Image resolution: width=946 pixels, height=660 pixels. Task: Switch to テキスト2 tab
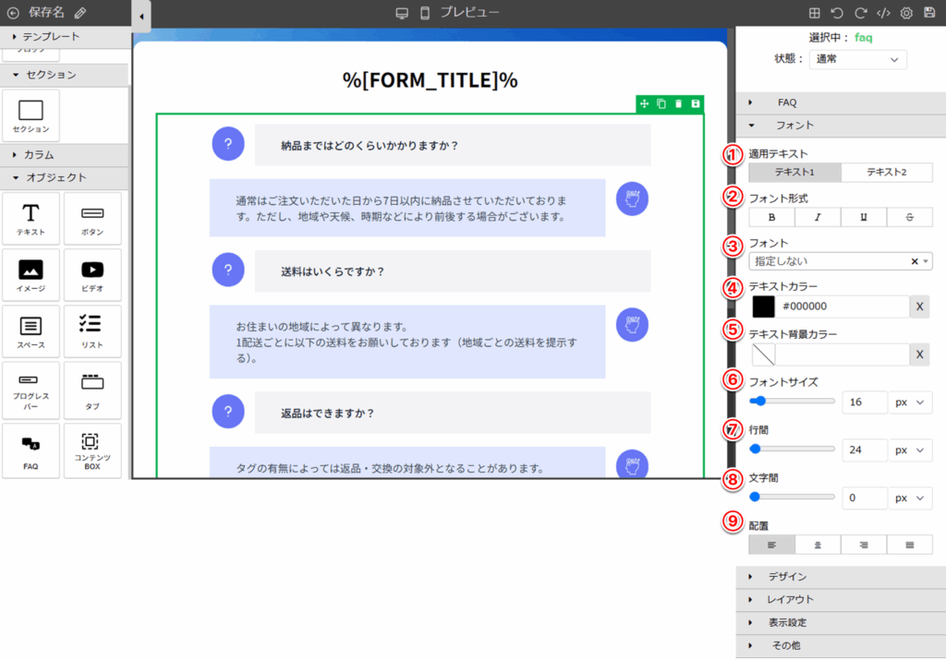886,173
